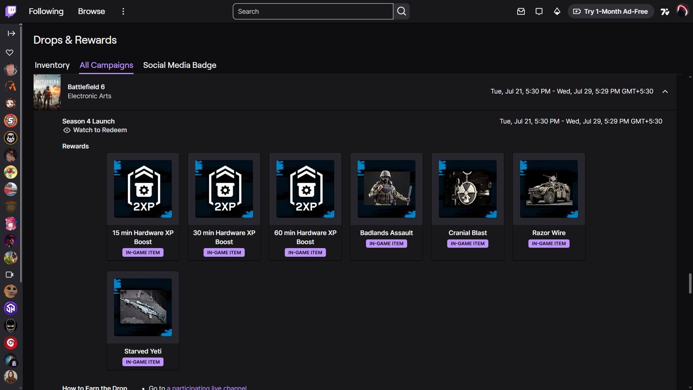Open the purple hexagon logo channel in sidebar
Viewport: 693px width, 390px height.
point(10,308)
